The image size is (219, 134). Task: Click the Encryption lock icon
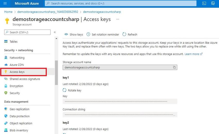point(6,86)
